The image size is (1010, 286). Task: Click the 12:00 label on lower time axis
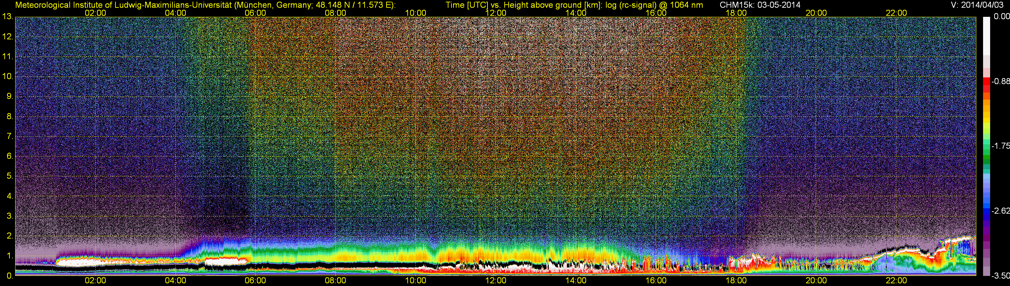click(496, 281)
